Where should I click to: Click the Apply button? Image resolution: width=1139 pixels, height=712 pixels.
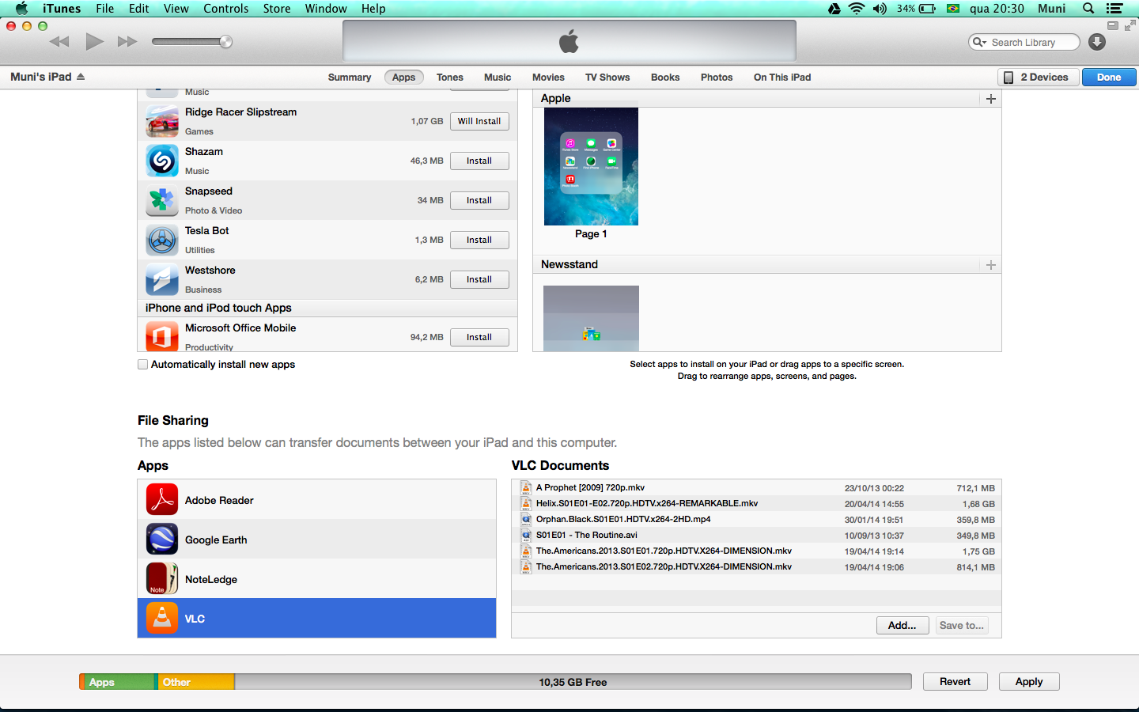pyautogui.click(x=1029, y=682)
